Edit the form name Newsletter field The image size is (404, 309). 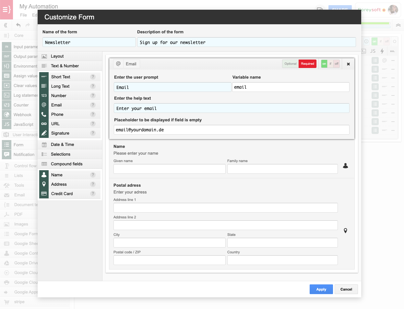click(x=89, y=42)
